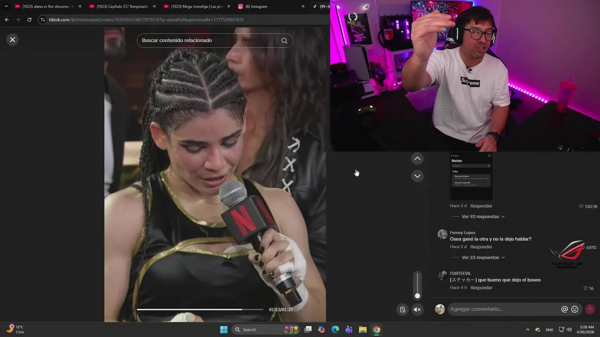600x337 pixels.
Task: Open Microsoft Teams from the taskbar
Action: point(349,330)
